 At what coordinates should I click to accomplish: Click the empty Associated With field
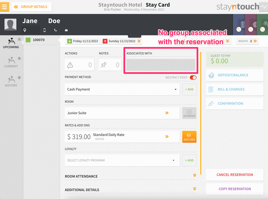click(161, 65)
